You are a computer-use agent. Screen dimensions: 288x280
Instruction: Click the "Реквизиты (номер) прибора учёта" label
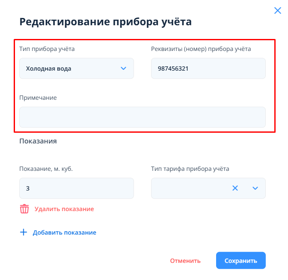[x=201, y=49]
